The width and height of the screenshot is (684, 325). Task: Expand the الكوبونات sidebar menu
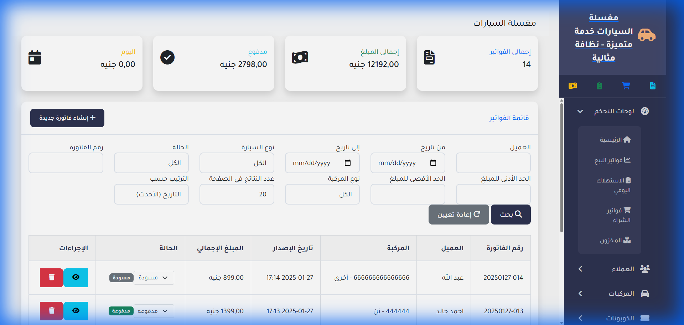615,318
